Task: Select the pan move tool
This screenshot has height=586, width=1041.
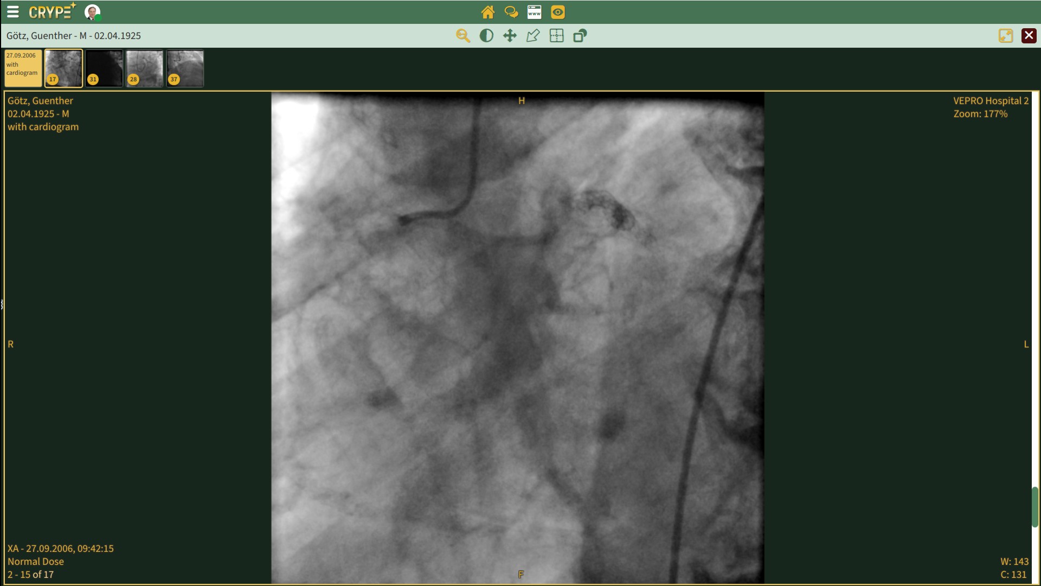Action: [x=510, y=36]
